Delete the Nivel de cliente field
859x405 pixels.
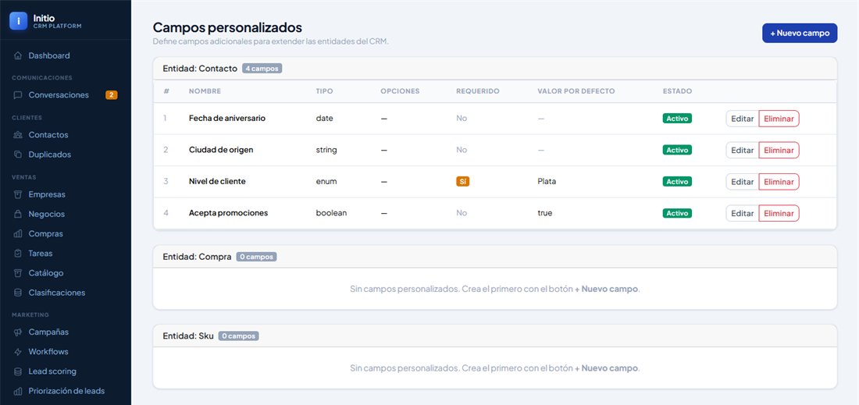coord(779,182)
